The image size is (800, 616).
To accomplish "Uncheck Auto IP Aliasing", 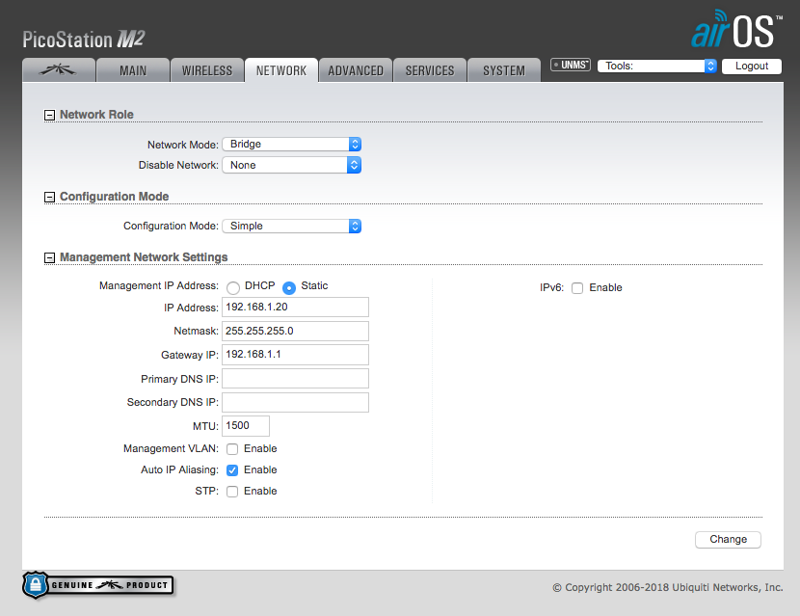I will pyautogui.click(x=232, y=470).
